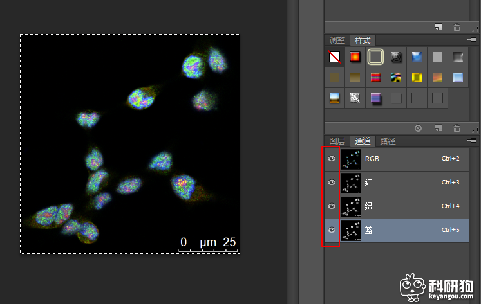Hide the 绿 (green) channel
This screenshot has width=481, height=304.
tap(332, 206)
